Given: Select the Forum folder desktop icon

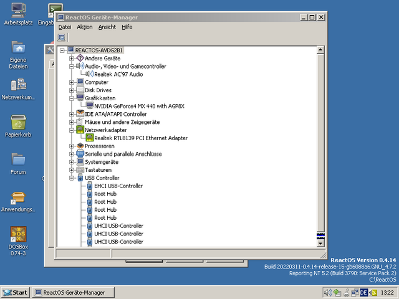Looking at the screenshot, I should [x=18, y=159].
